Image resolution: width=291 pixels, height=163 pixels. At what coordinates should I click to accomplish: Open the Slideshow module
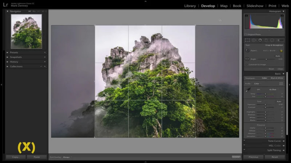click(x=255, y=6)
